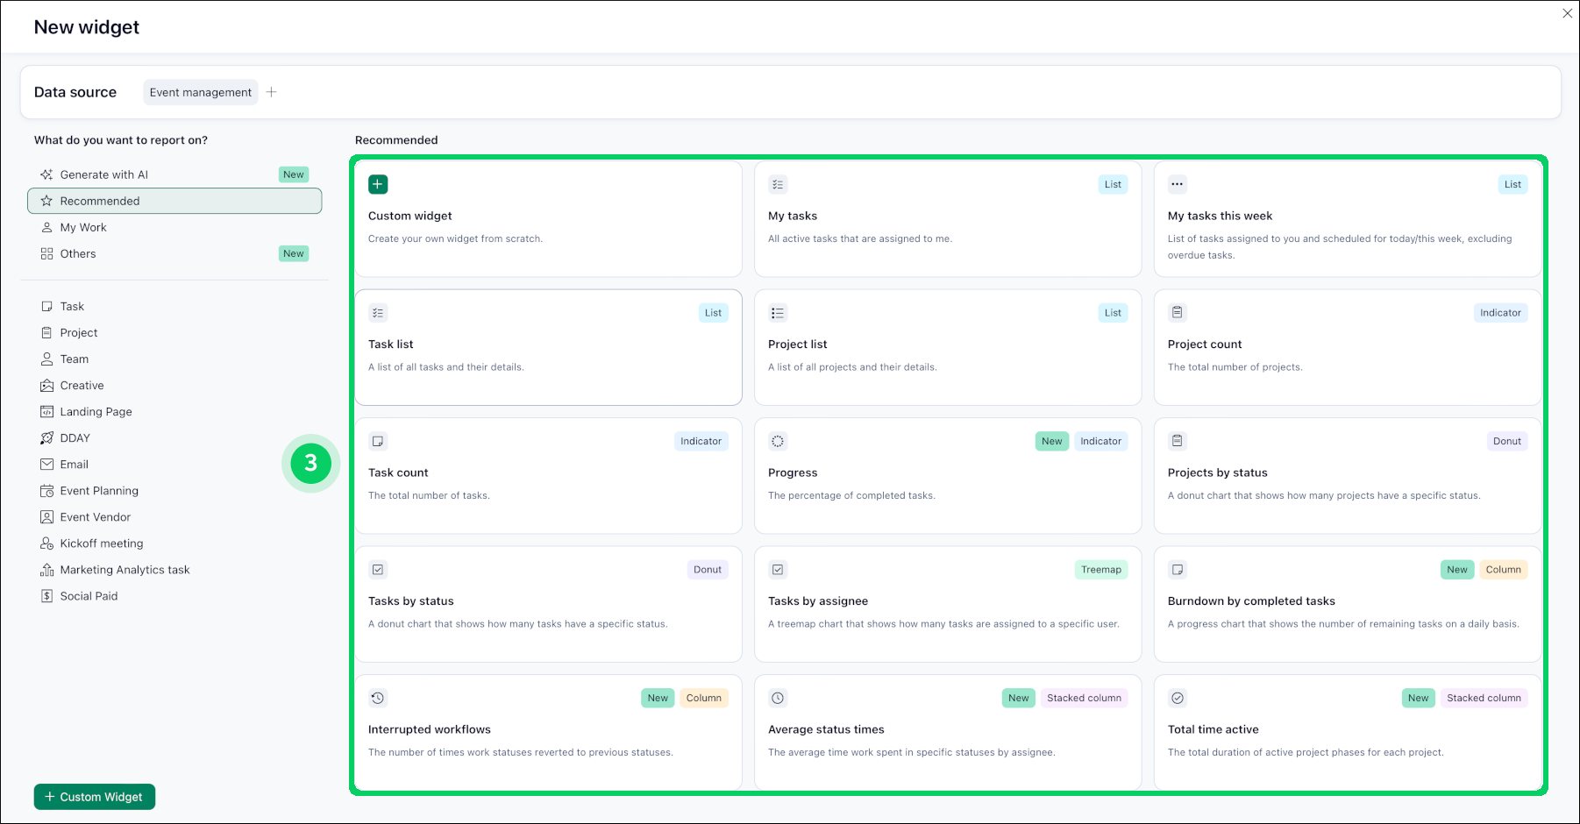Viewport: 1580px width, 824px height.
Task: Select the Event management data source chip
Action: [200, 91]
